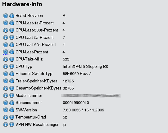Image resolution: width=168 pixels, height=133 pixels.
Task: Open help for Freier-Speicher-KBytes
Action: coord(6,81)
